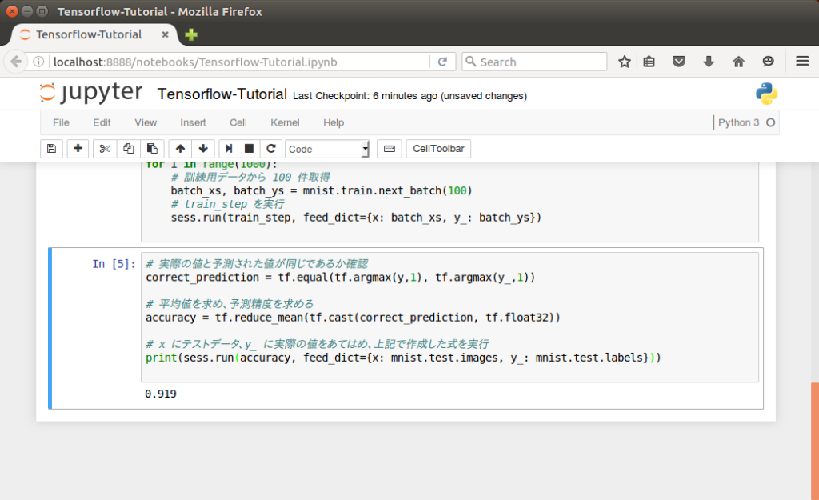Click the Jupyter logo to return home

tap(90, 93)
